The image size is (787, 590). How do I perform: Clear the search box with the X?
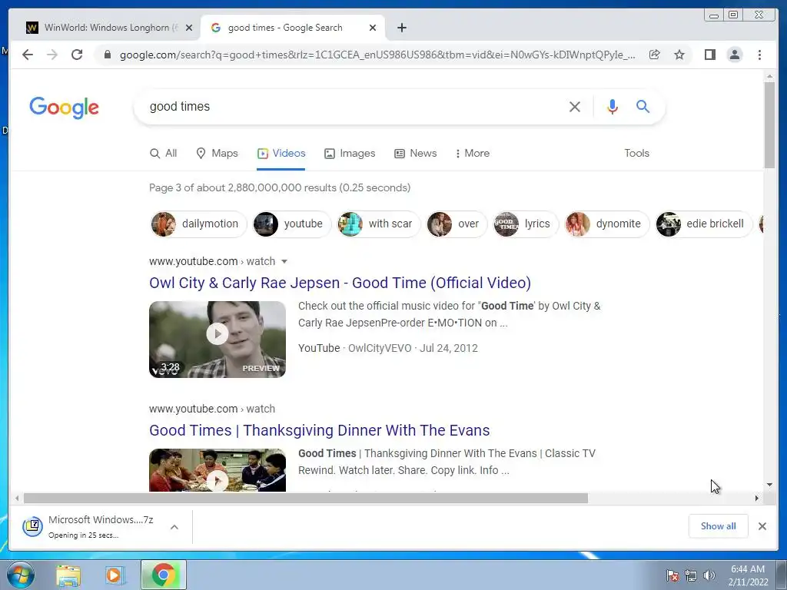575,106
